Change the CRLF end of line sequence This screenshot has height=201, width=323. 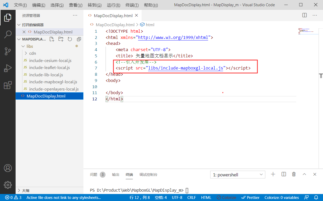pos(192,198)
